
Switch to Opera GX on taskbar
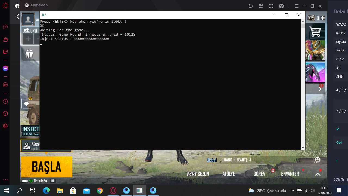coord(113,191)
